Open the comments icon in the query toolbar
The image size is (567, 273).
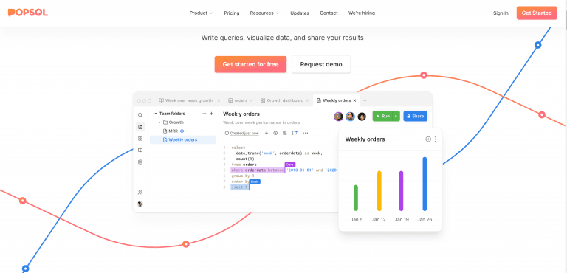(295, 133)
